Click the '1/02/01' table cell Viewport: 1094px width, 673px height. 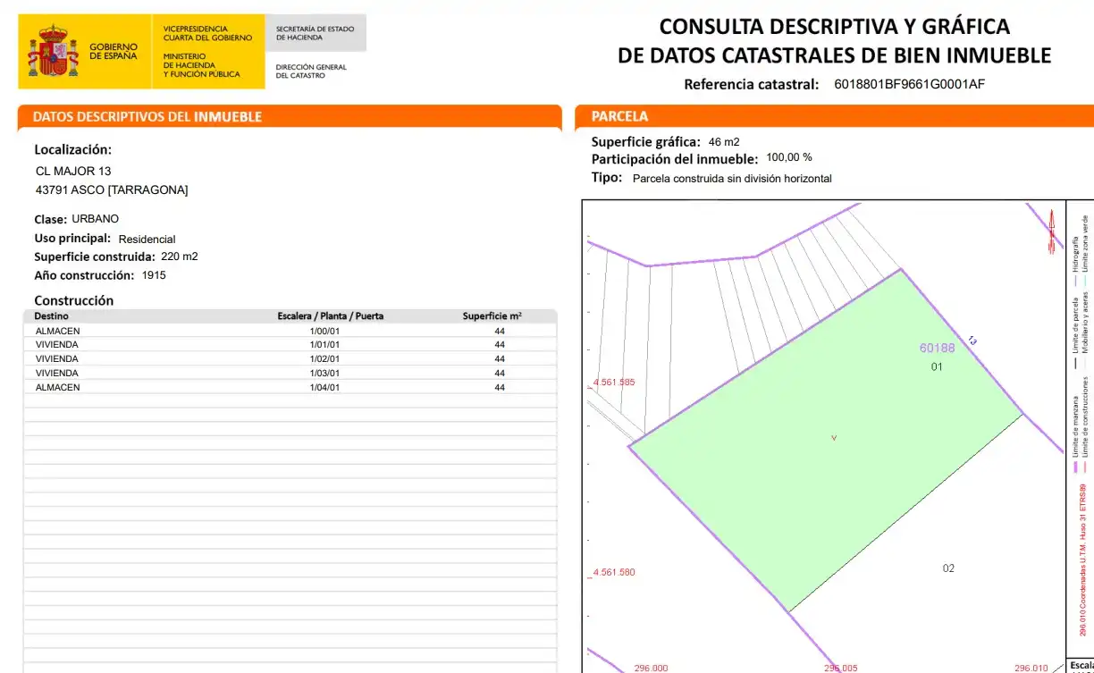click(325, 359)
